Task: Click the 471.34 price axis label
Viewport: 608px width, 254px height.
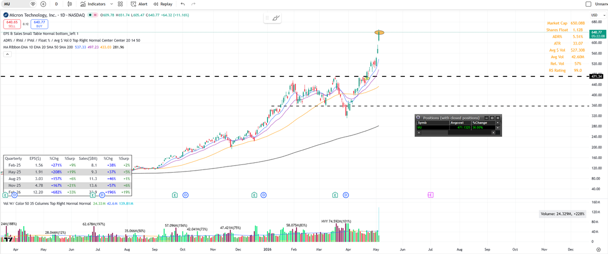Action: 596,76
